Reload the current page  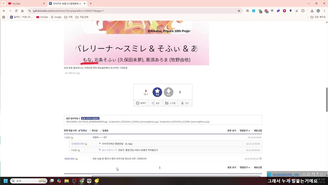(x=16, y=11)
